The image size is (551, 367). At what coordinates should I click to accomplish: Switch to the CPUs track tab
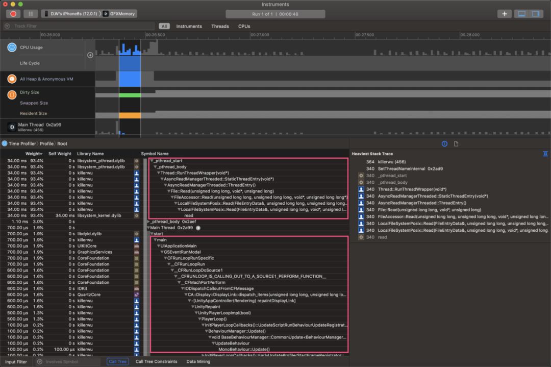244,27
